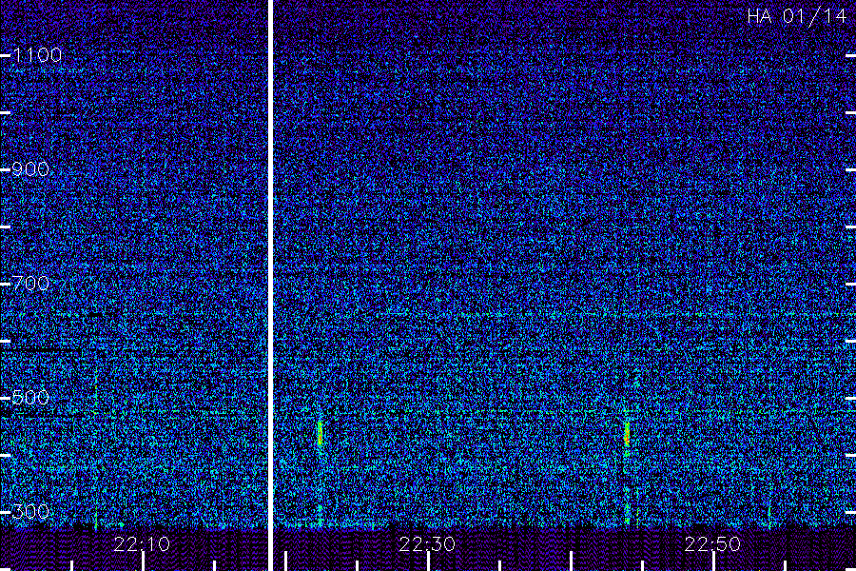Viewport: 856px width, 571px height.
Task: Click the 1100 frequency axis label
Action: (x=37, y=54)
